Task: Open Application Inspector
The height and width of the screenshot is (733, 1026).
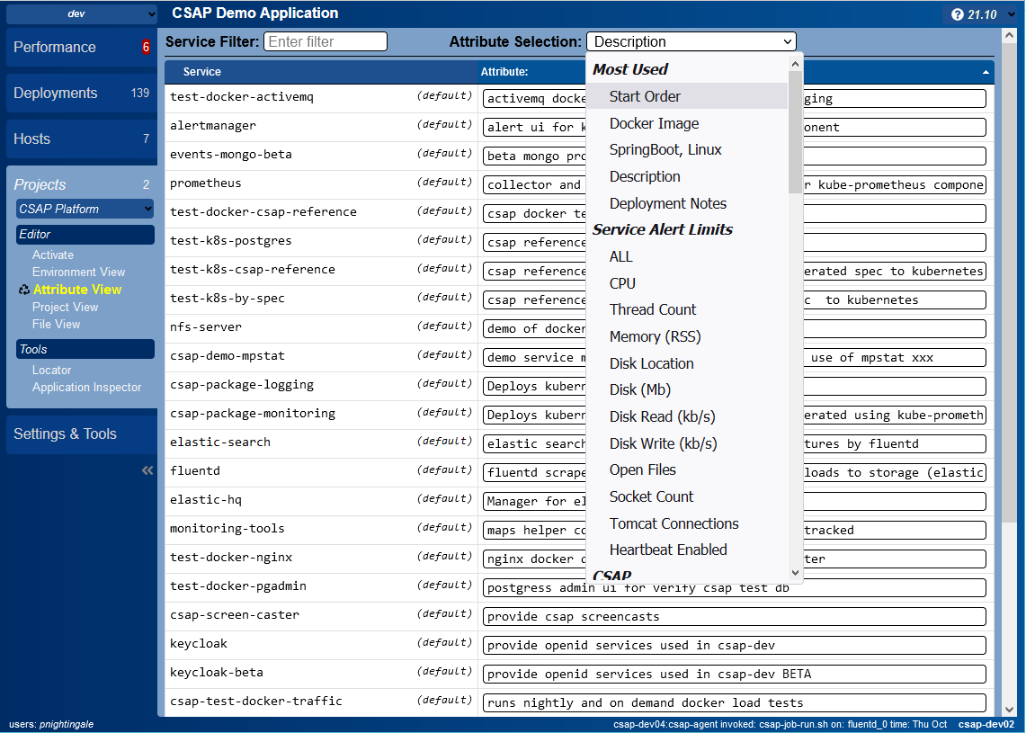Action: click(86, 388)
